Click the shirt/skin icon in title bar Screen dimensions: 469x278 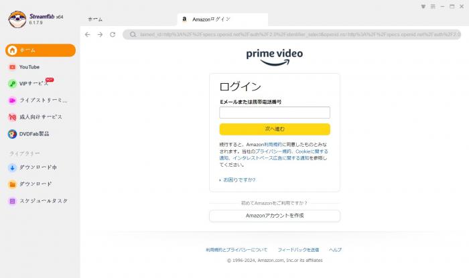click(423, 6)
